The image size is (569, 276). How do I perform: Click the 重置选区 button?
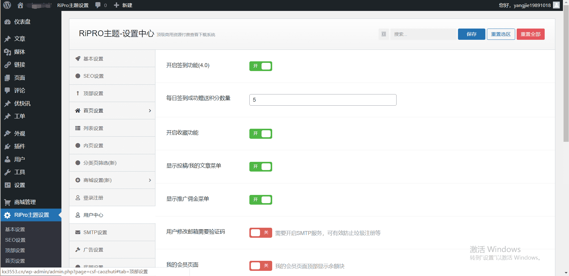(x=501, y=34)
